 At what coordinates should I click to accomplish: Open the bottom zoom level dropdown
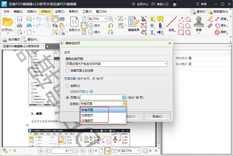(x=138, y=151)
